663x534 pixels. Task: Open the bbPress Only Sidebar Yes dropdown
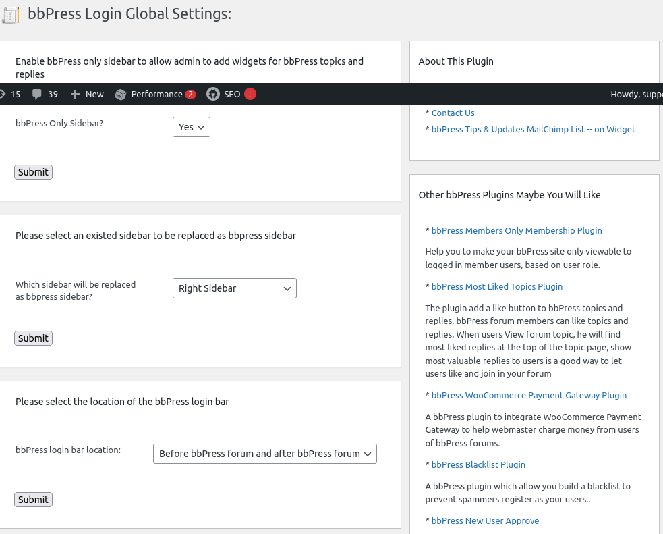point(192,127)
